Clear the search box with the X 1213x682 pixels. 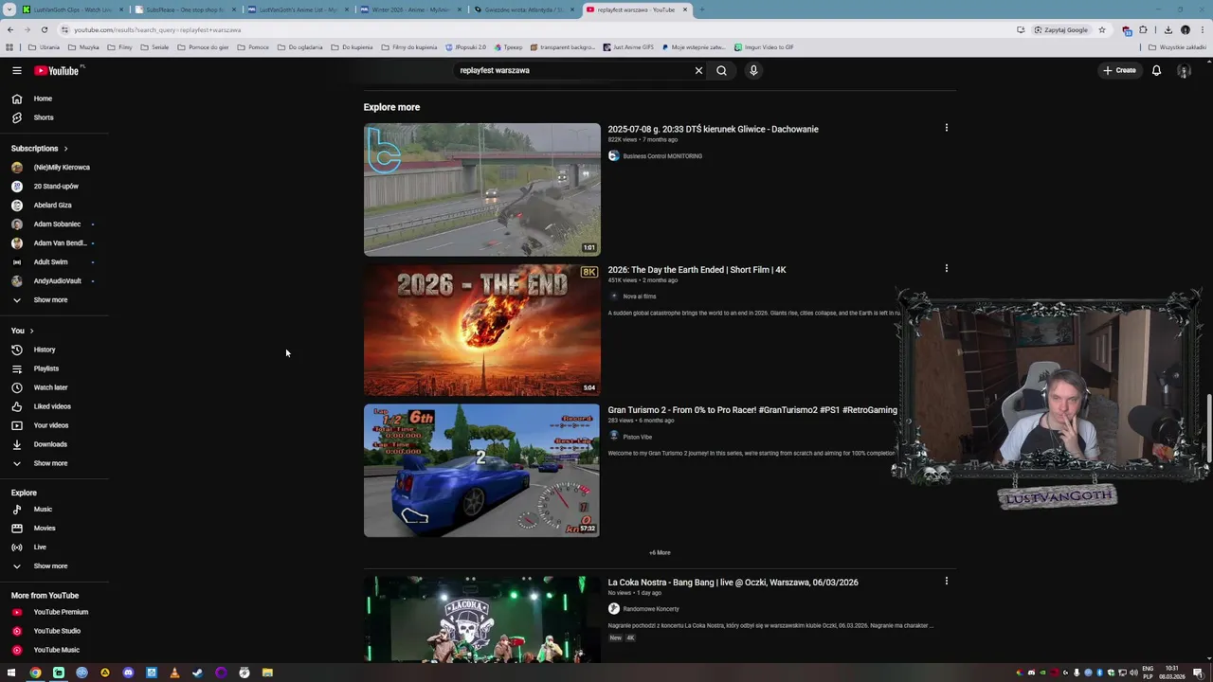click(x=698, y=70)
